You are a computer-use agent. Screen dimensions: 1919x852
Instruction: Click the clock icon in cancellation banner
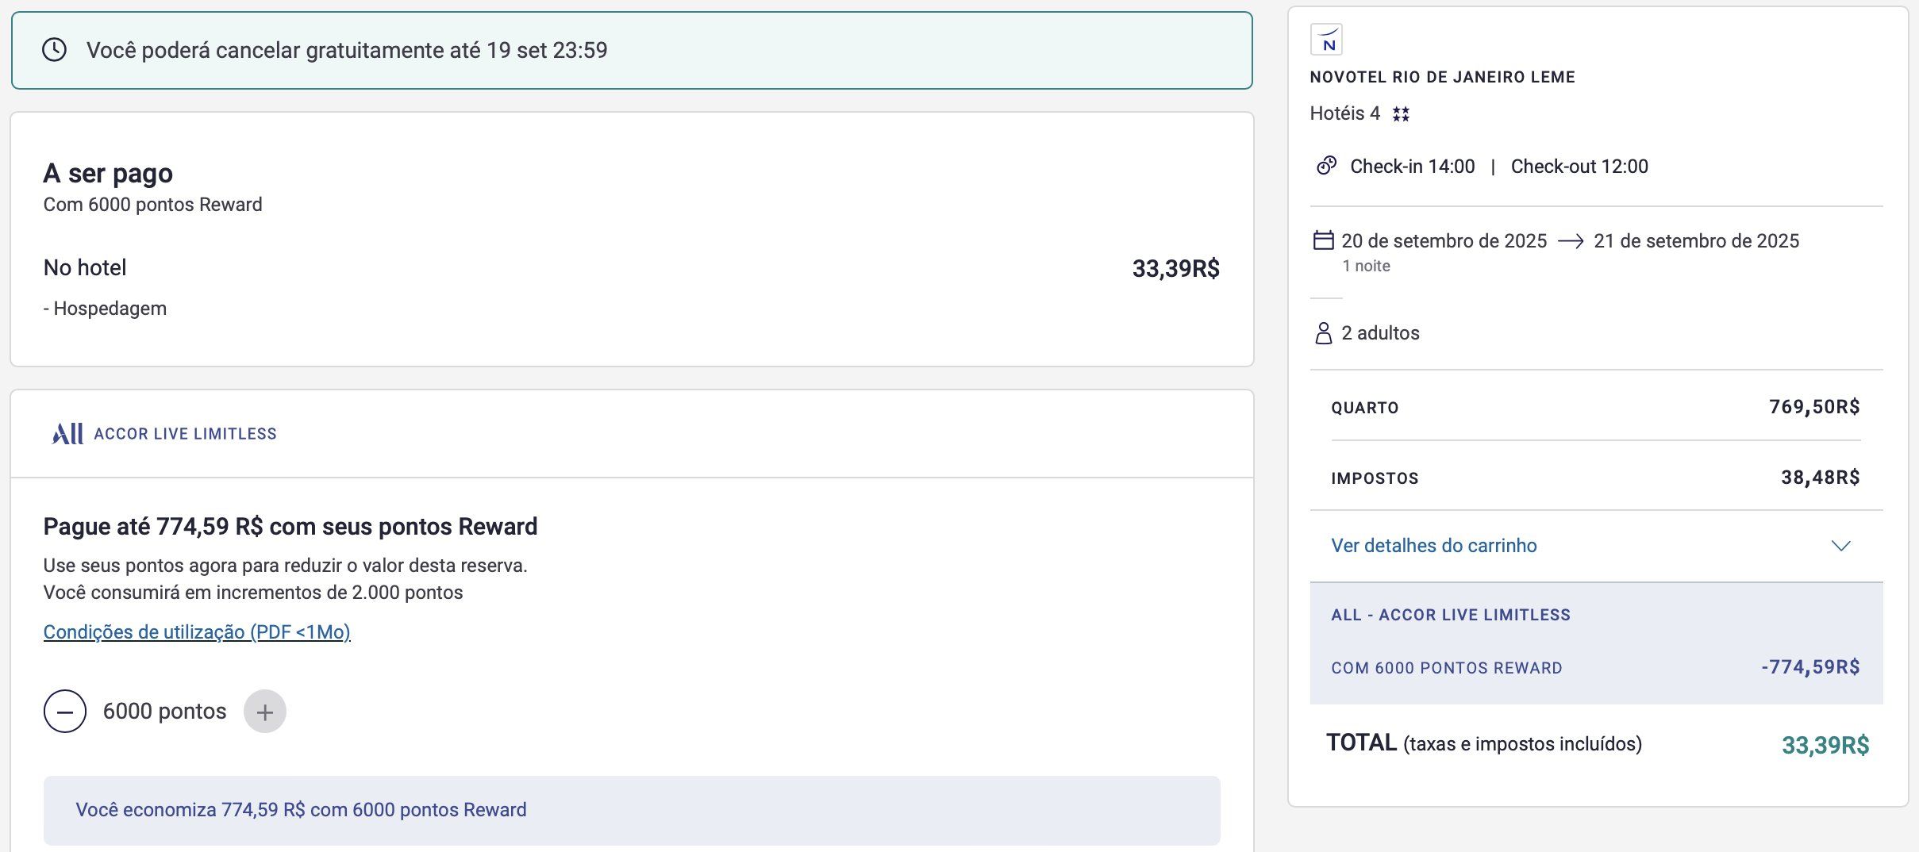coord(54,50)
